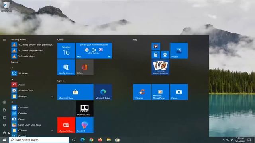Click the # section header
255x143 pixels.
pyautogui.click(x=12, y=68)
